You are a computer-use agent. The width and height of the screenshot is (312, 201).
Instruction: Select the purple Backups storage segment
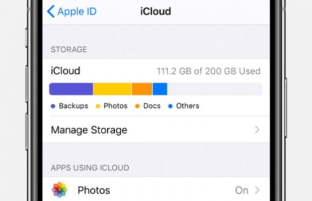pyautogui.click(x=71, y=89)
